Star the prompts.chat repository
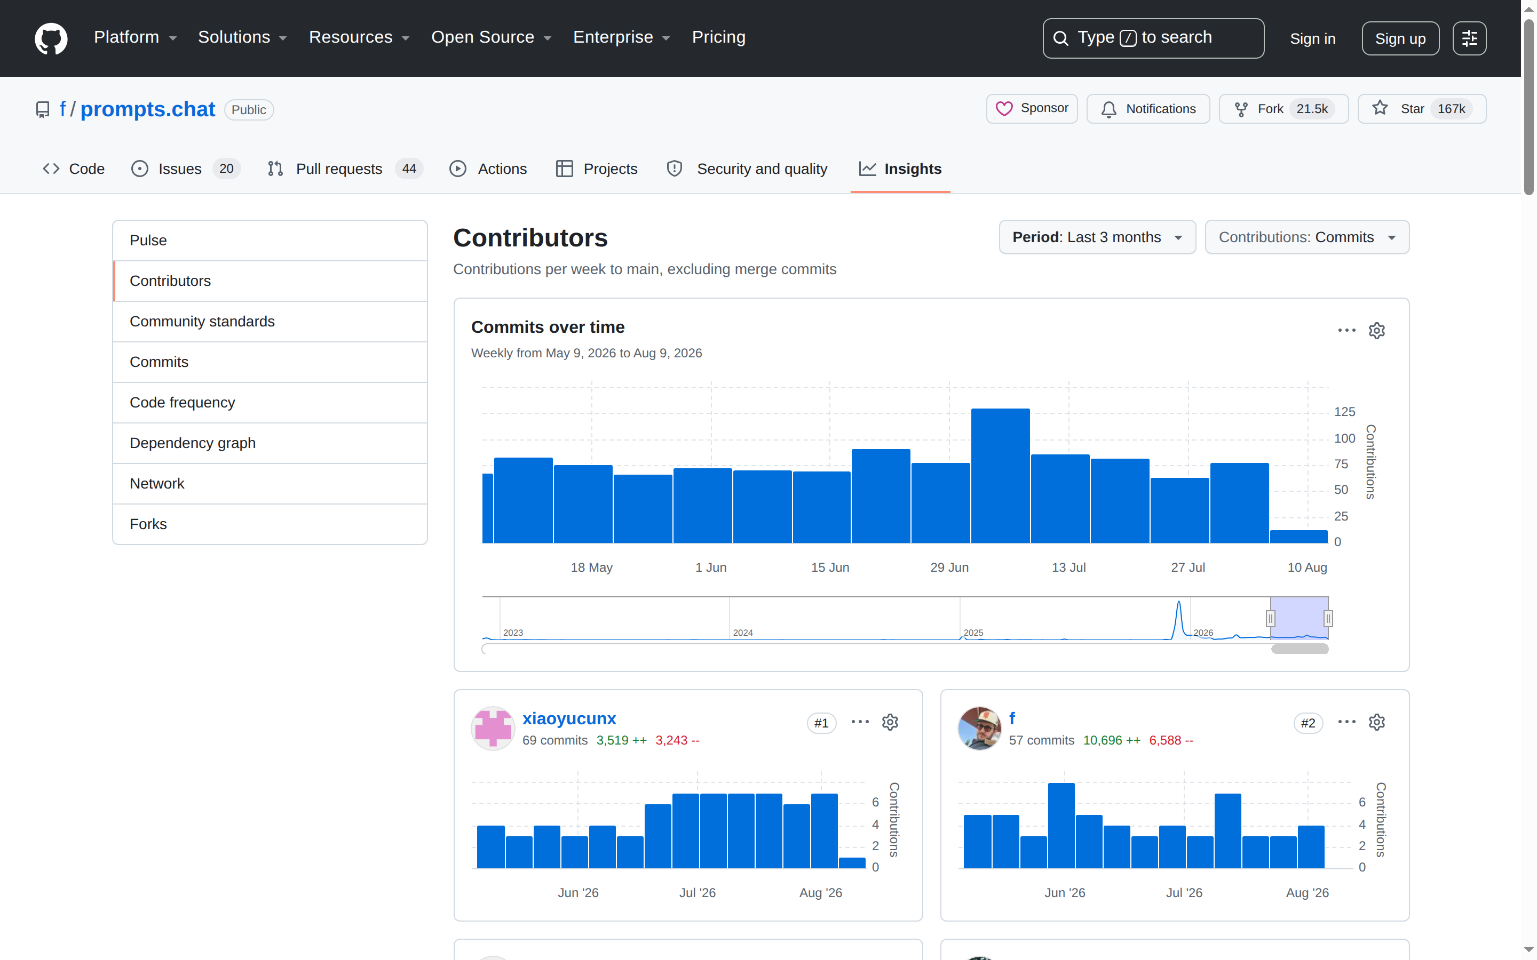1537x960 pixels. coord(1421,109)
